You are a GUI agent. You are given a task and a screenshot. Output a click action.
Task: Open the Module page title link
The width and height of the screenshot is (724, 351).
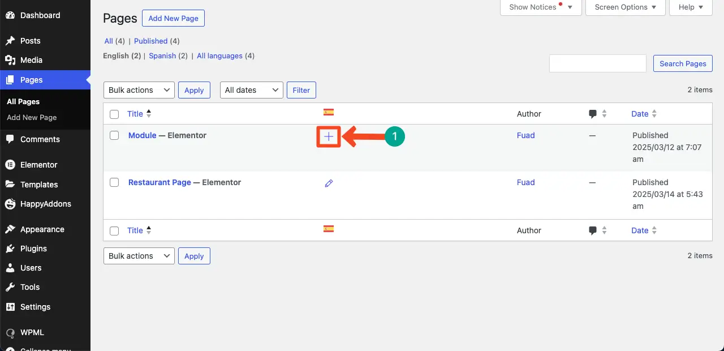[x=142, y=135]
